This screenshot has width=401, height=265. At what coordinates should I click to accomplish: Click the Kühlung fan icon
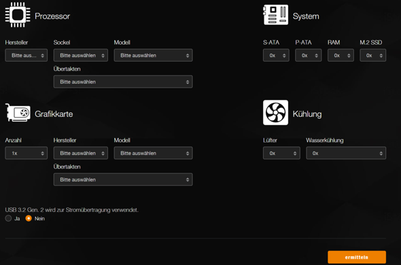point(276,113)
